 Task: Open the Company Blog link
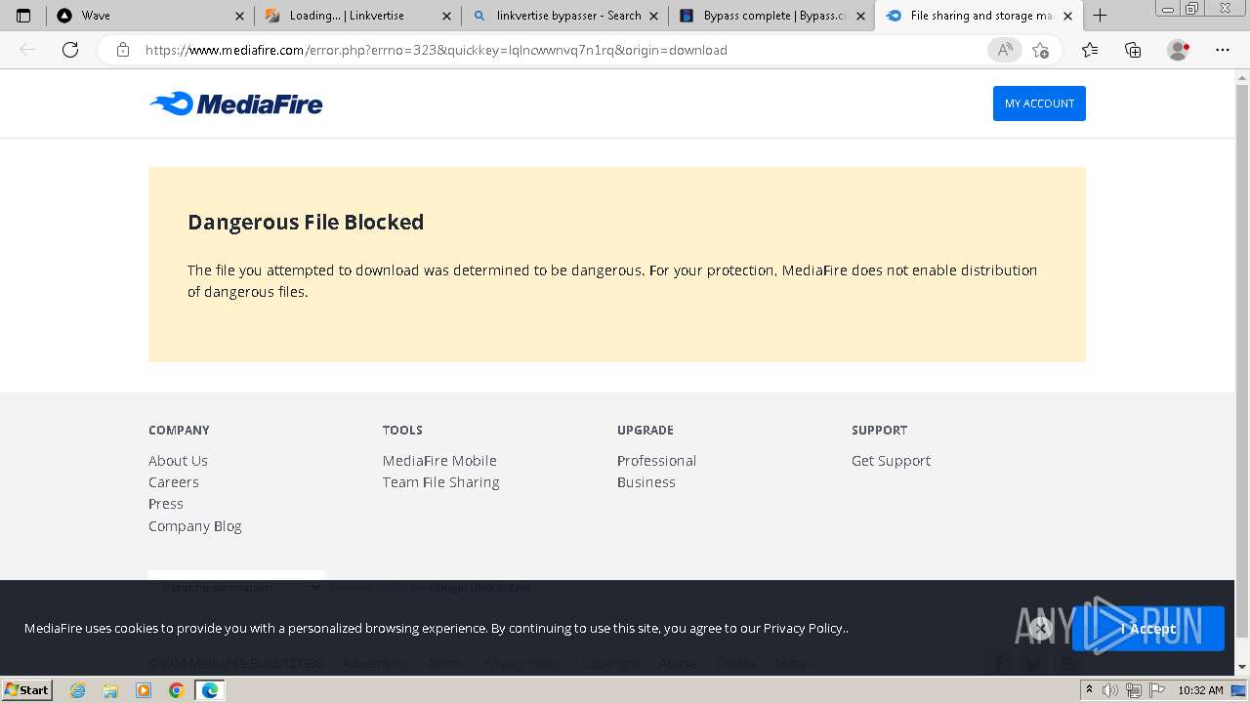pyautogui.click(x=195, y=526)
